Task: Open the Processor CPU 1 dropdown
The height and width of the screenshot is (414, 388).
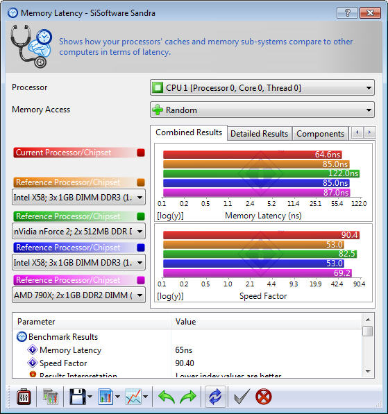Action: (x=262, y=87)
